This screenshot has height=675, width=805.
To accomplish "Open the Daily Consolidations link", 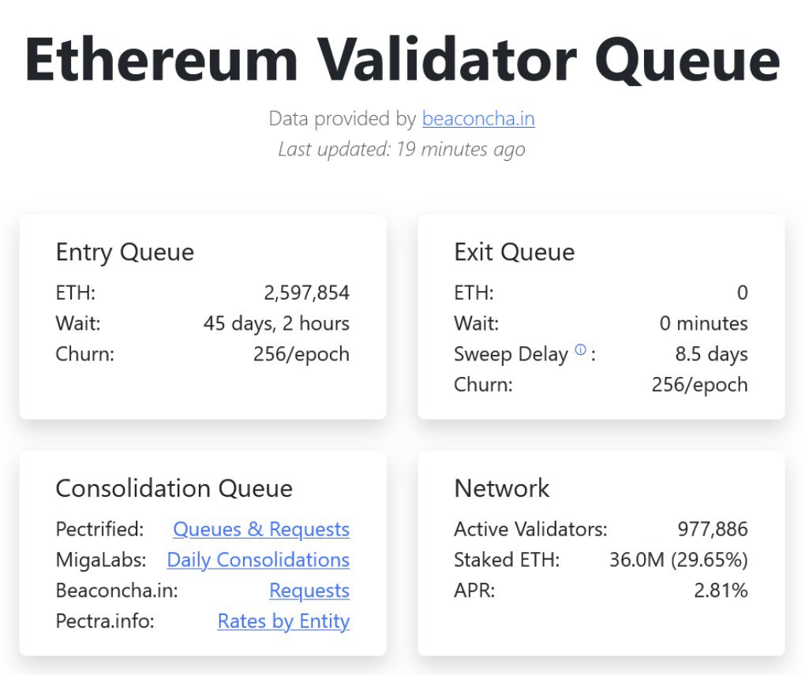I will [x=258, y=560].
